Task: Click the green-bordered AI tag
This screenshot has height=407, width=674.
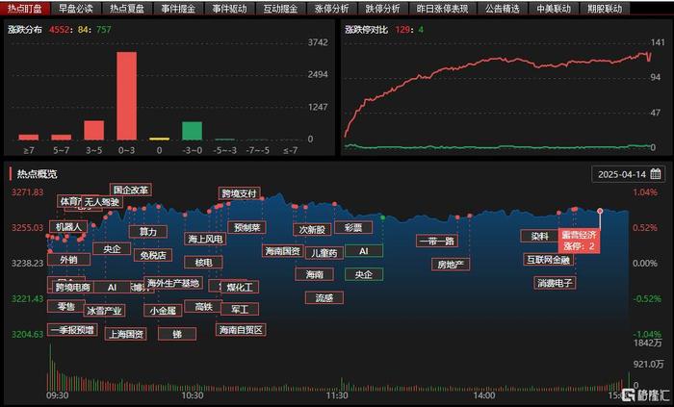Action: [x=364, y=251]
